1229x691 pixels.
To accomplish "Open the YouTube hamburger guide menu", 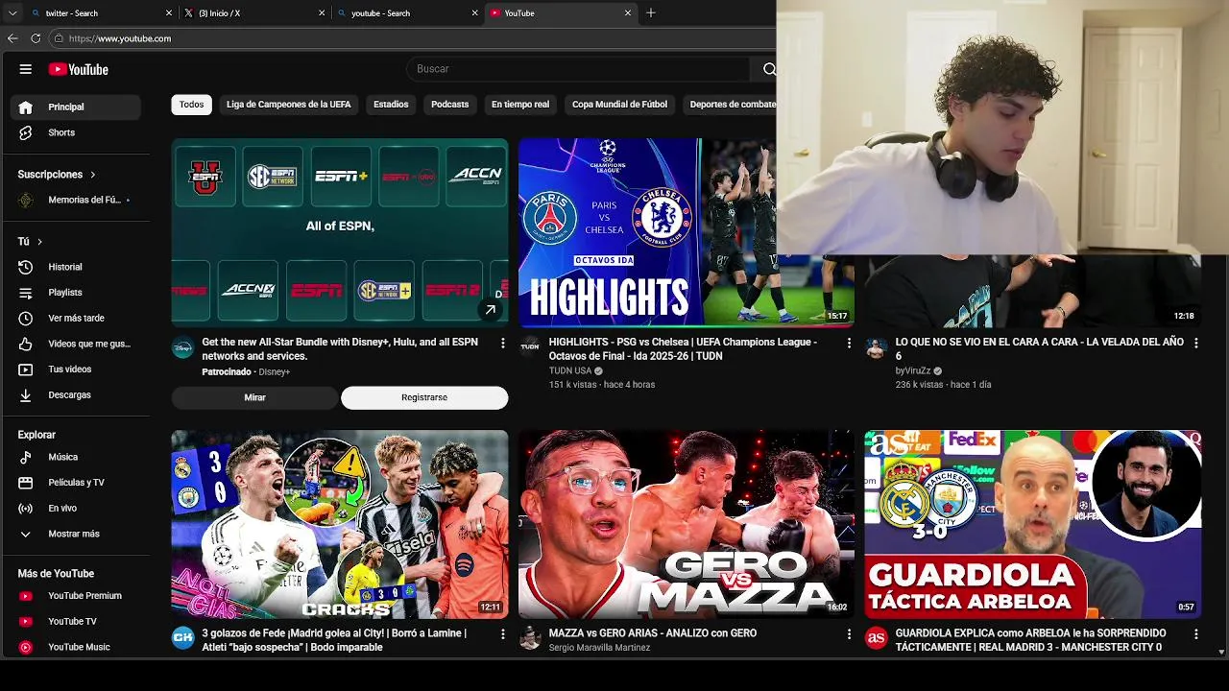I will coord(26,69).
